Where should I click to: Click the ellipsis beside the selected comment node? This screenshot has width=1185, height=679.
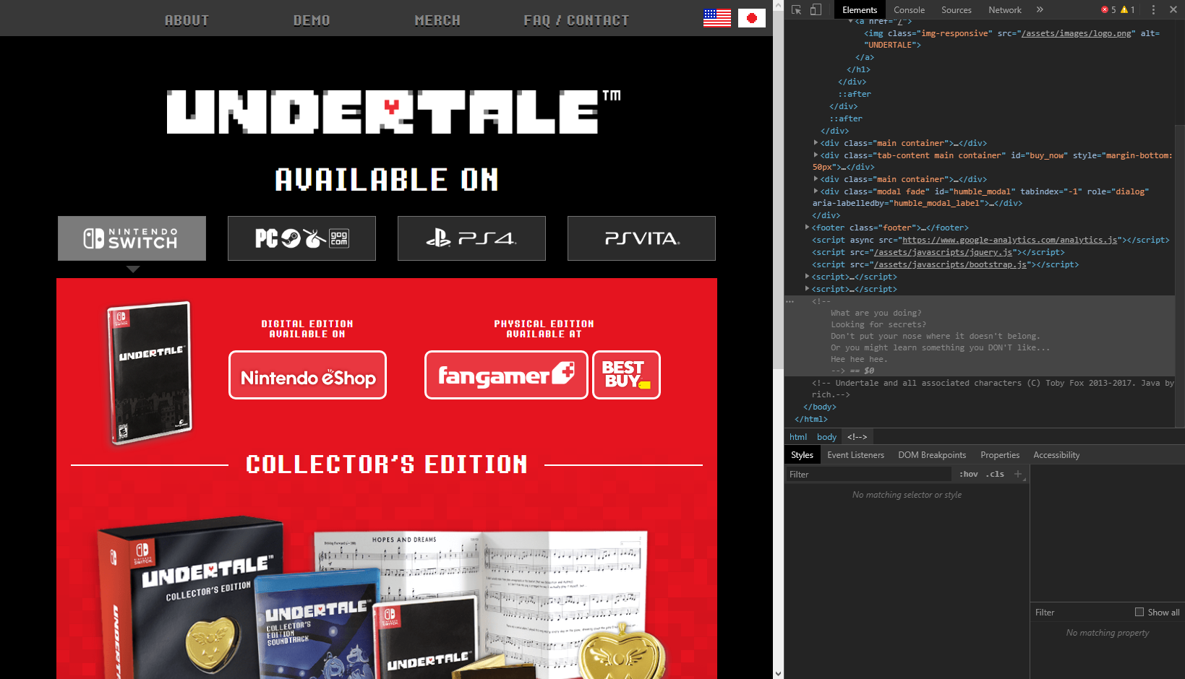790,301
